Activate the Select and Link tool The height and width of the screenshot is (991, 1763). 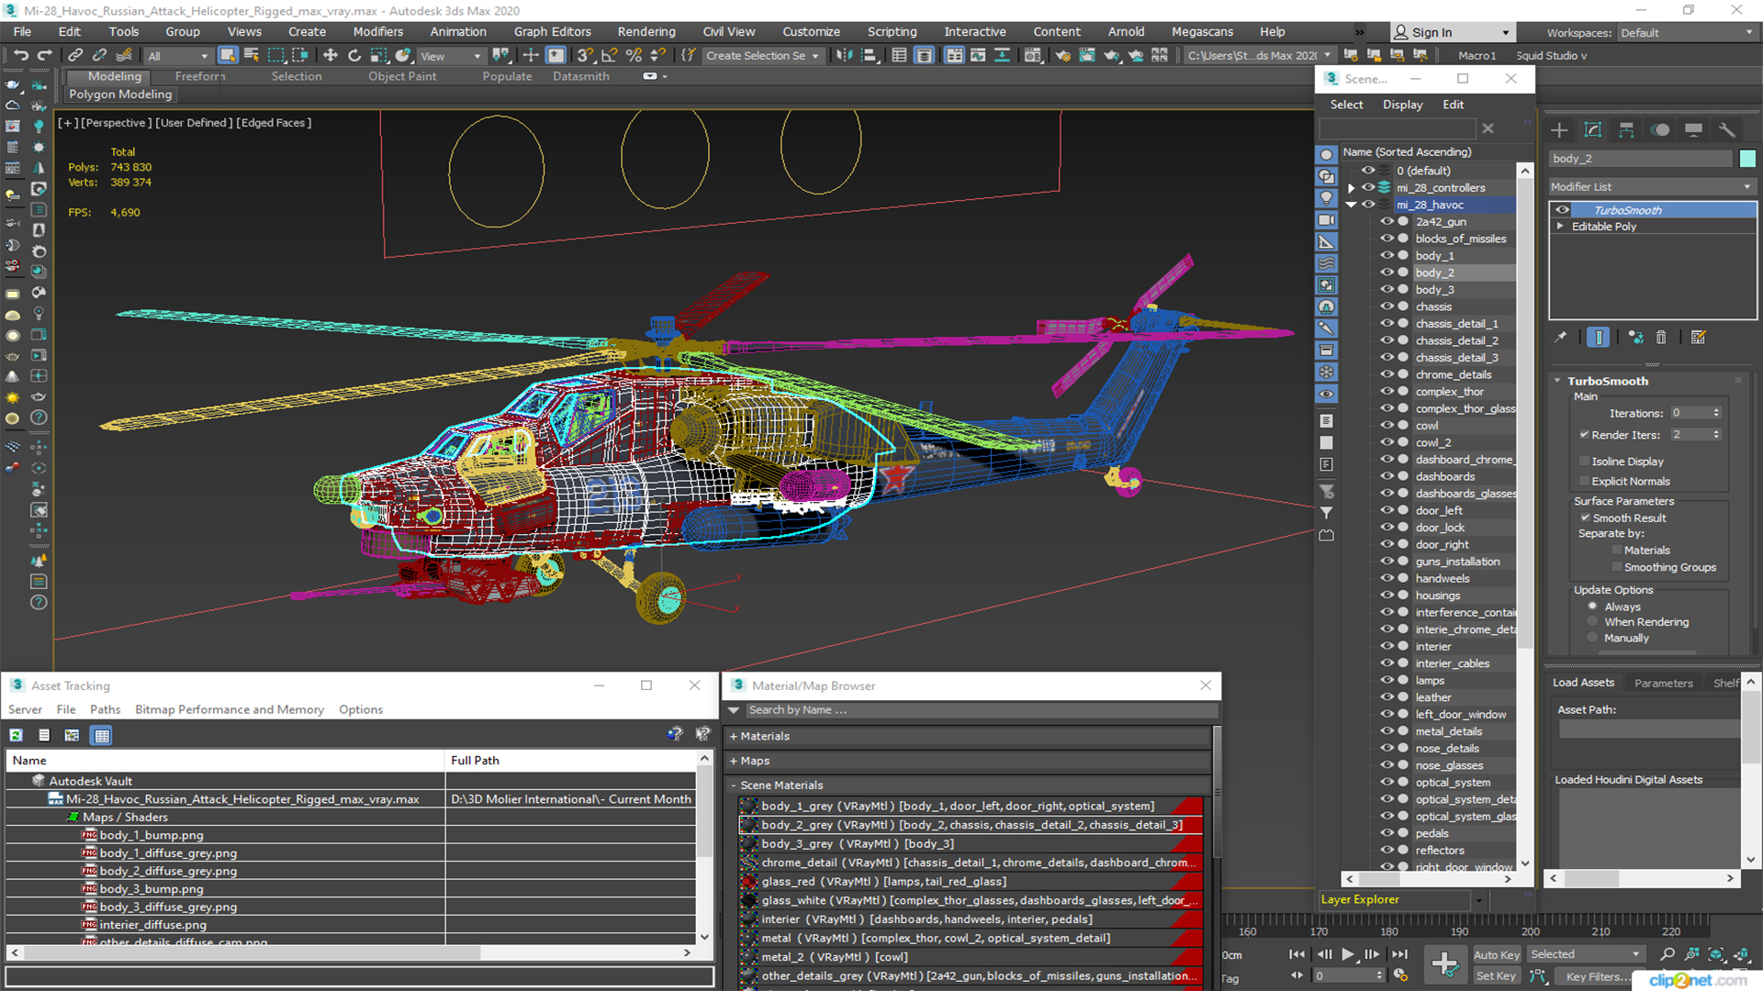[x=75, y=56]
